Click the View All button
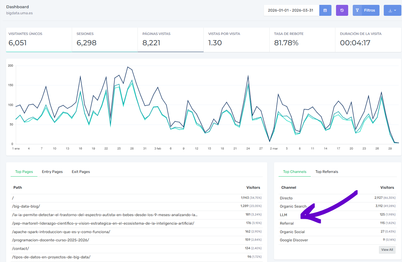 pos(387,250)
